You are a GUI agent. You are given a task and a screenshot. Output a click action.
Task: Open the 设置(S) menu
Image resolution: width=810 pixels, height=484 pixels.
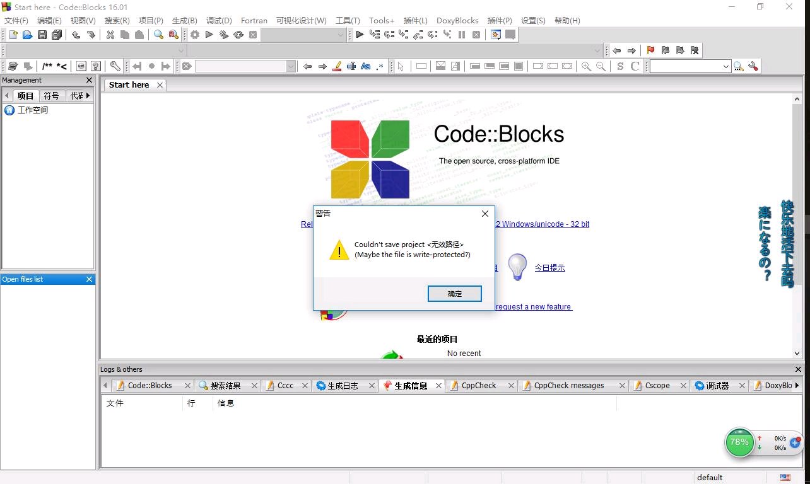[533, 20]
